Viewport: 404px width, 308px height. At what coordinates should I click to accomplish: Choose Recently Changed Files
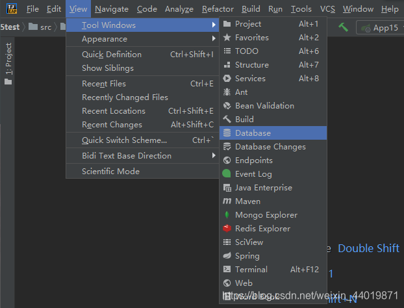click(x=142, y=97)
